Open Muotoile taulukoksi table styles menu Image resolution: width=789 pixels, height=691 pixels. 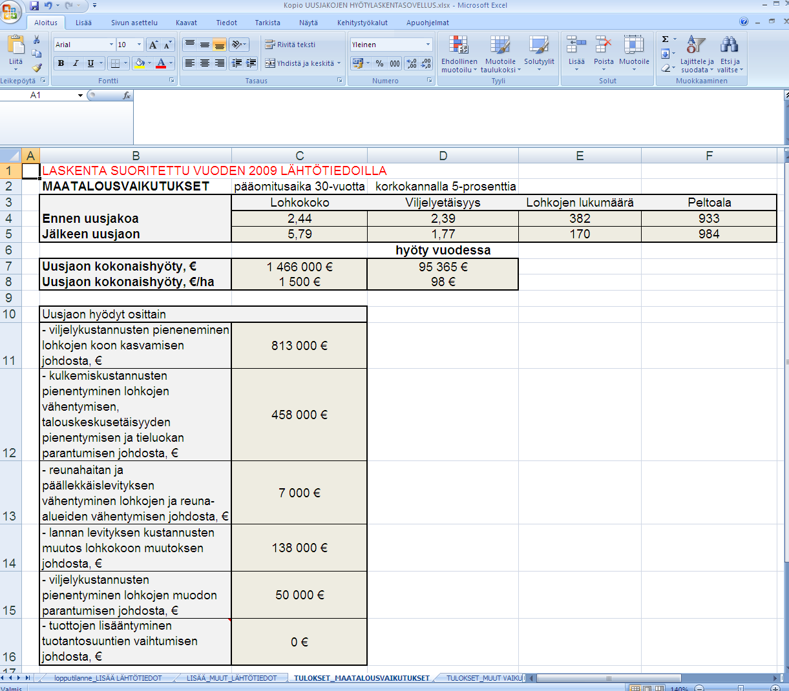click(x=500, y=54)
